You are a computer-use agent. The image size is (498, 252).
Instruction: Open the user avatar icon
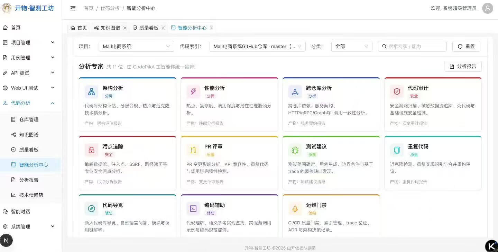click(x=488, y=8)
